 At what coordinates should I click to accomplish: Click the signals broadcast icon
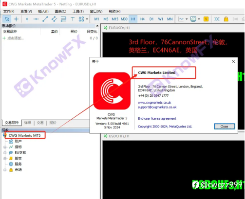[235, 19]
